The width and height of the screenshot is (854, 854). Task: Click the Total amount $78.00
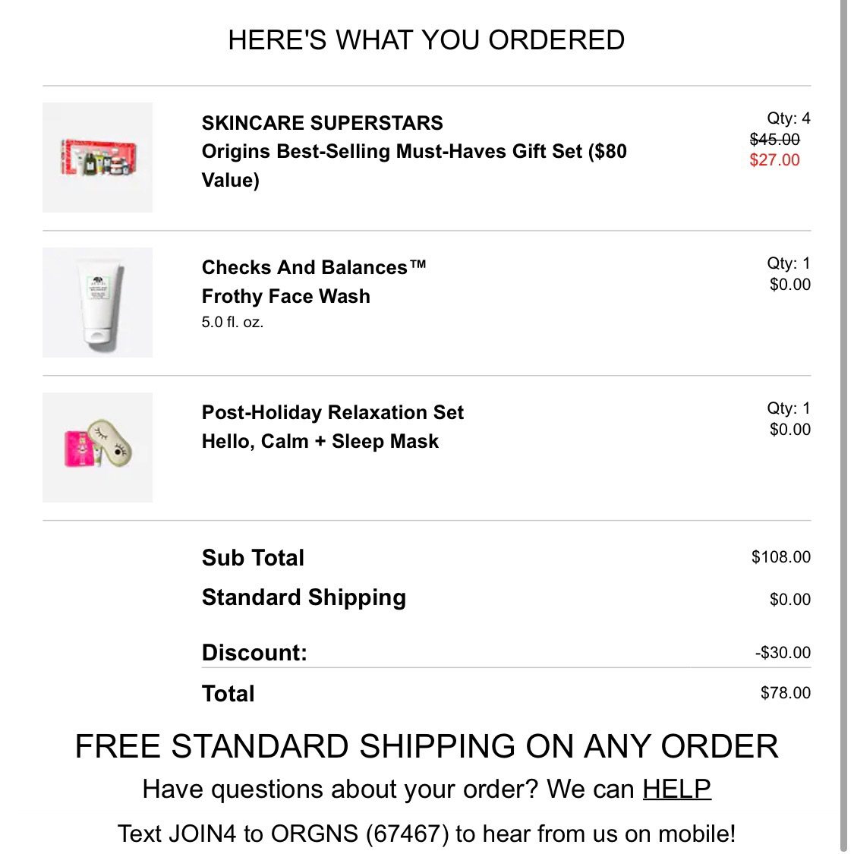[786, 693]
